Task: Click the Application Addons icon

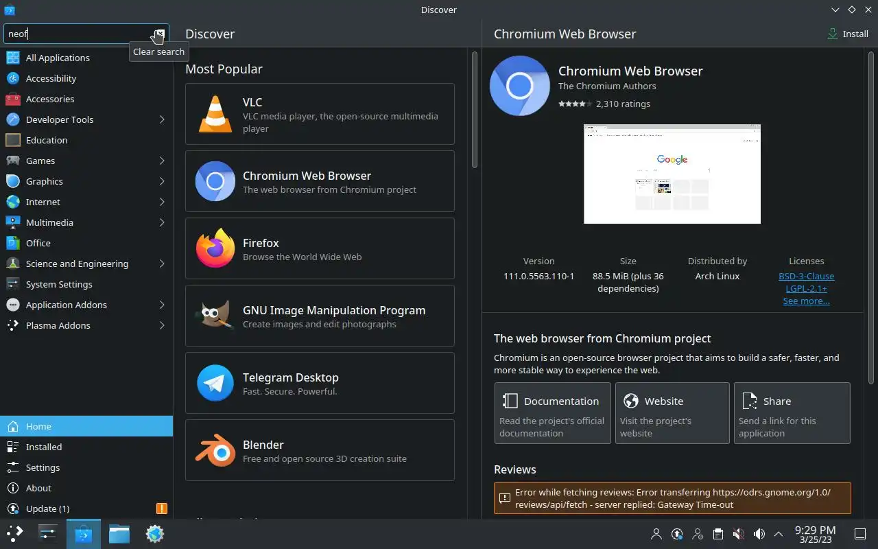Action: click(x=13, y=305)
